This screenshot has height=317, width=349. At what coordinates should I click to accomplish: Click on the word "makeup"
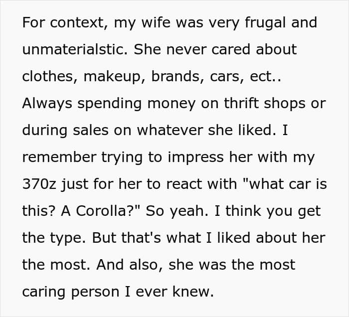(112, 77)
